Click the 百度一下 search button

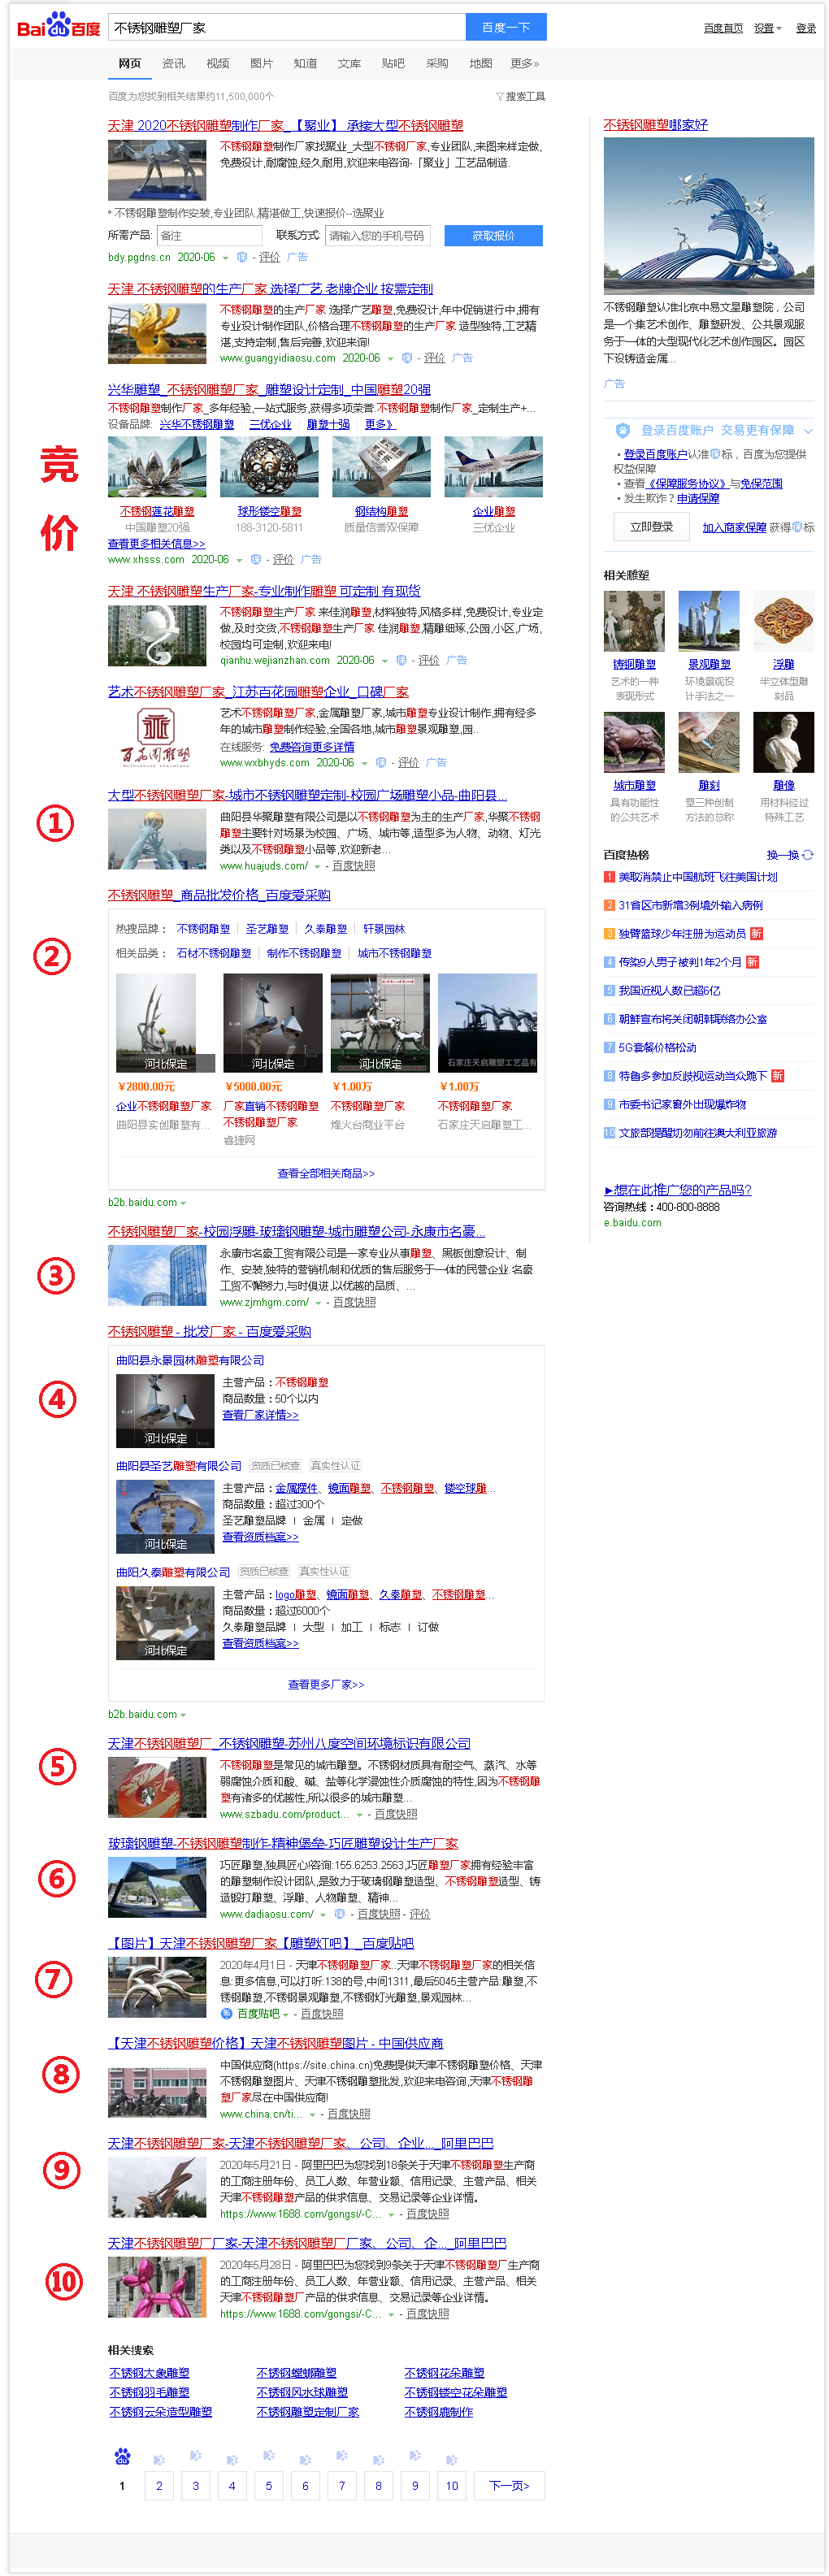tap(506, 27)
